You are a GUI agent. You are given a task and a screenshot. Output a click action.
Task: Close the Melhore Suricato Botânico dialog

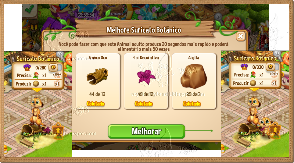pyautogui.click(x=241, y=36)
